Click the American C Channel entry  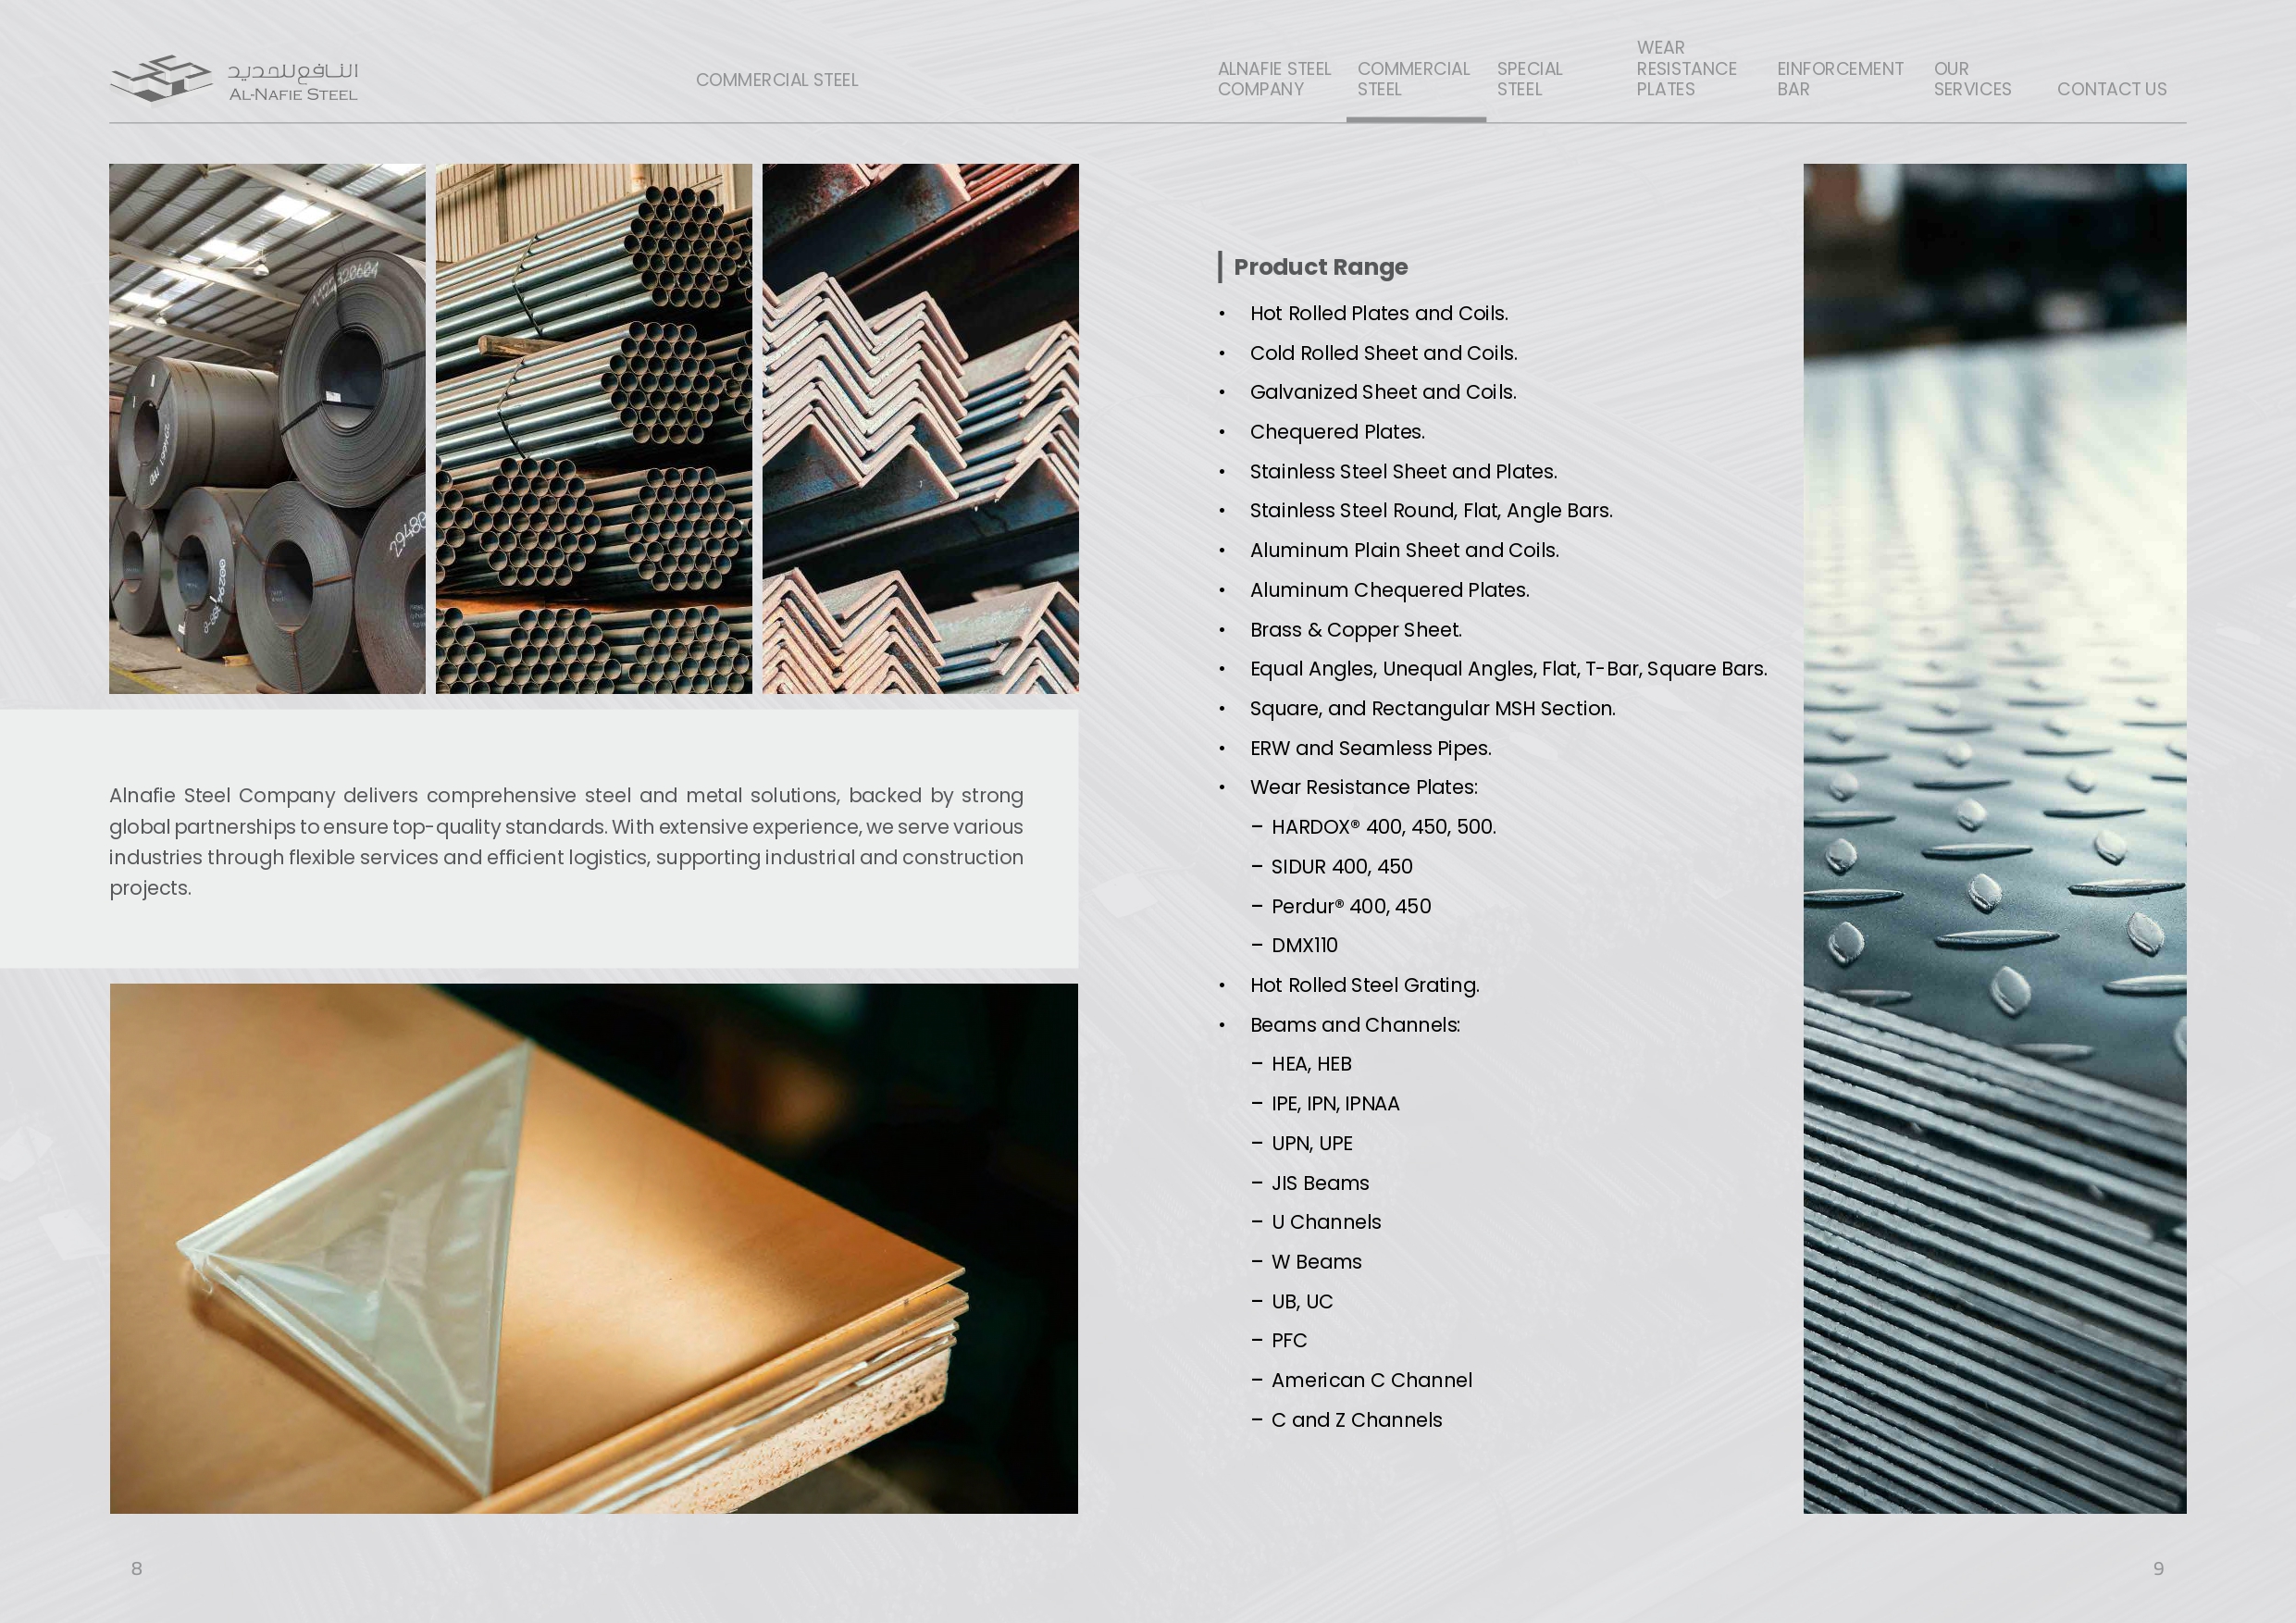[x=1371, y=1380]
